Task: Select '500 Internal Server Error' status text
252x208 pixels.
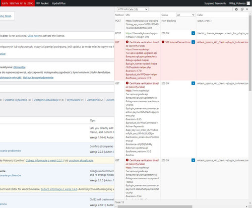Action: click(x=178, y=42)
